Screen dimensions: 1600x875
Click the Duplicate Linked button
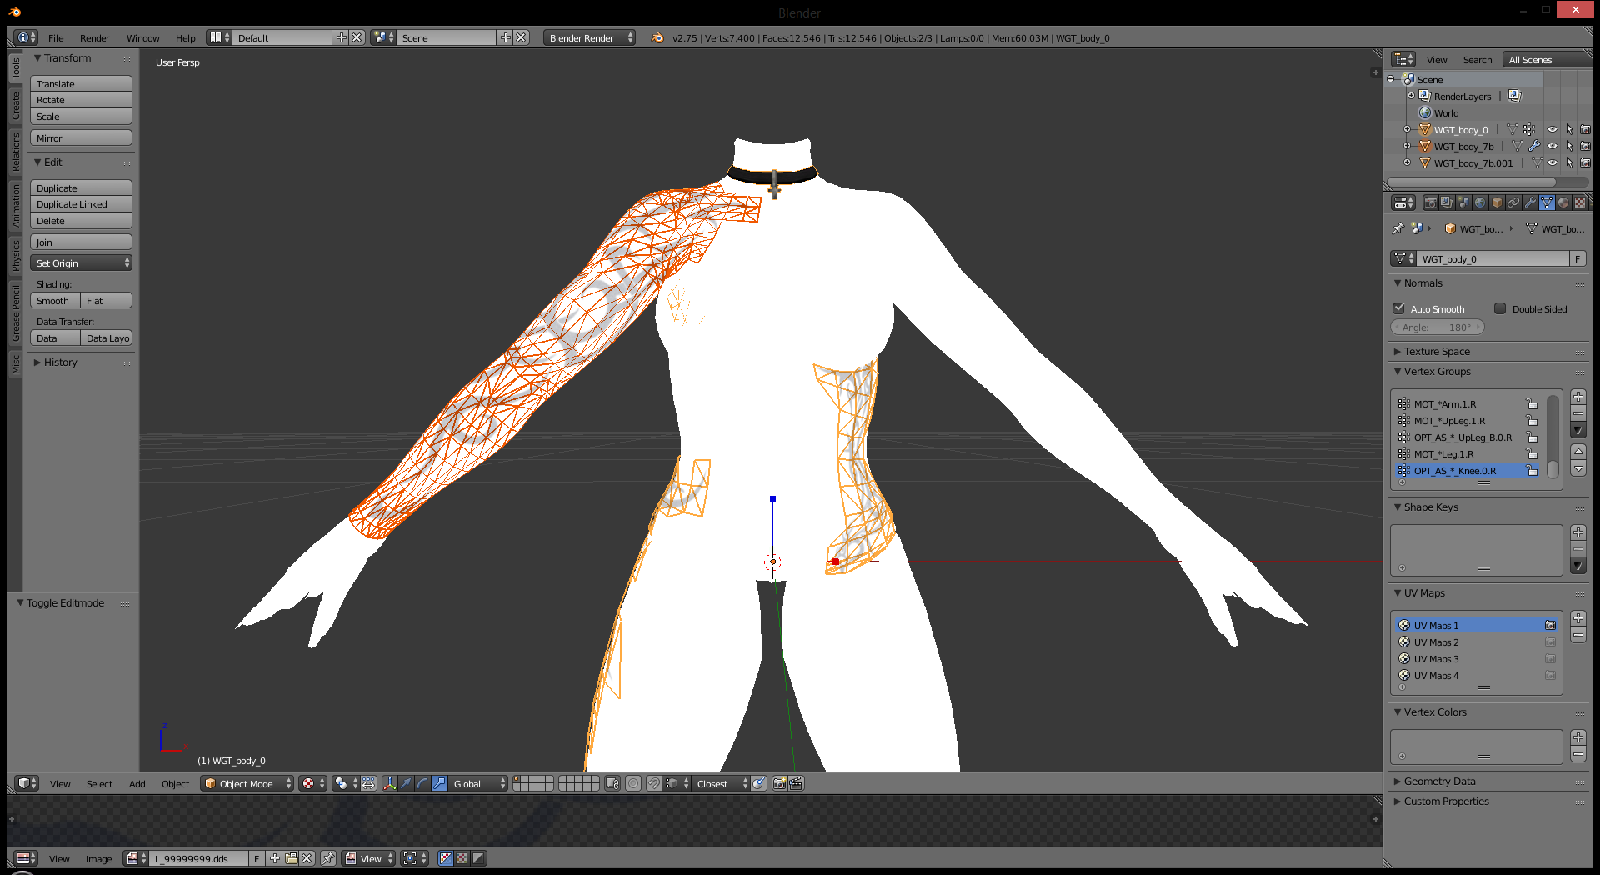coord(82,204)
